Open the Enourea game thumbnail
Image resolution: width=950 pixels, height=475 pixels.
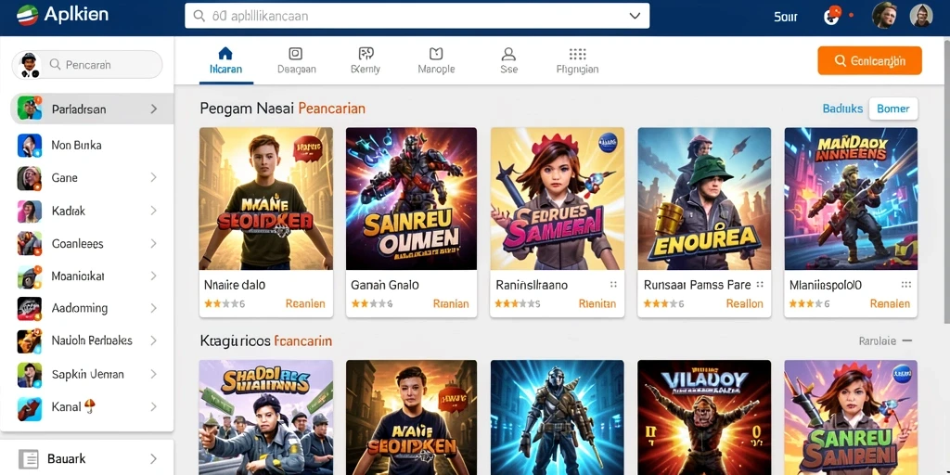point(704,199)
